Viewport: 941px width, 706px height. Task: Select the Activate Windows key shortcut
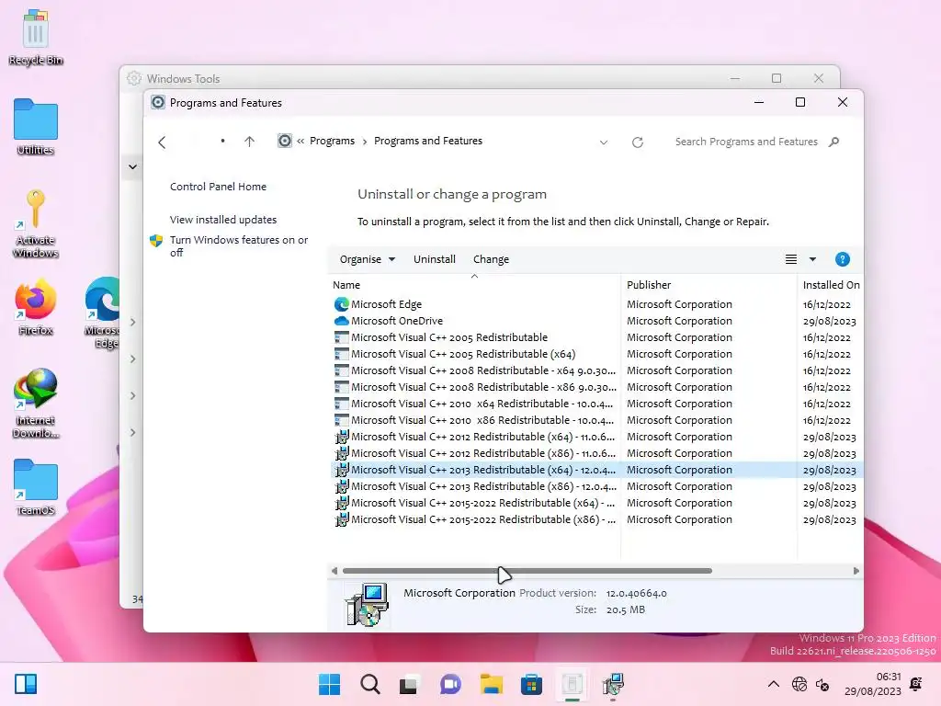pyautogui.click(x=36, y=223)
